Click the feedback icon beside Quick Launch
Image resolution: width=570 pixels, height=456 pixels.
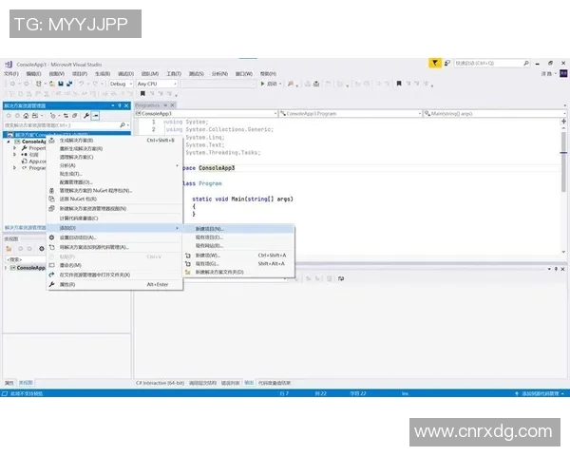(446, 63)
